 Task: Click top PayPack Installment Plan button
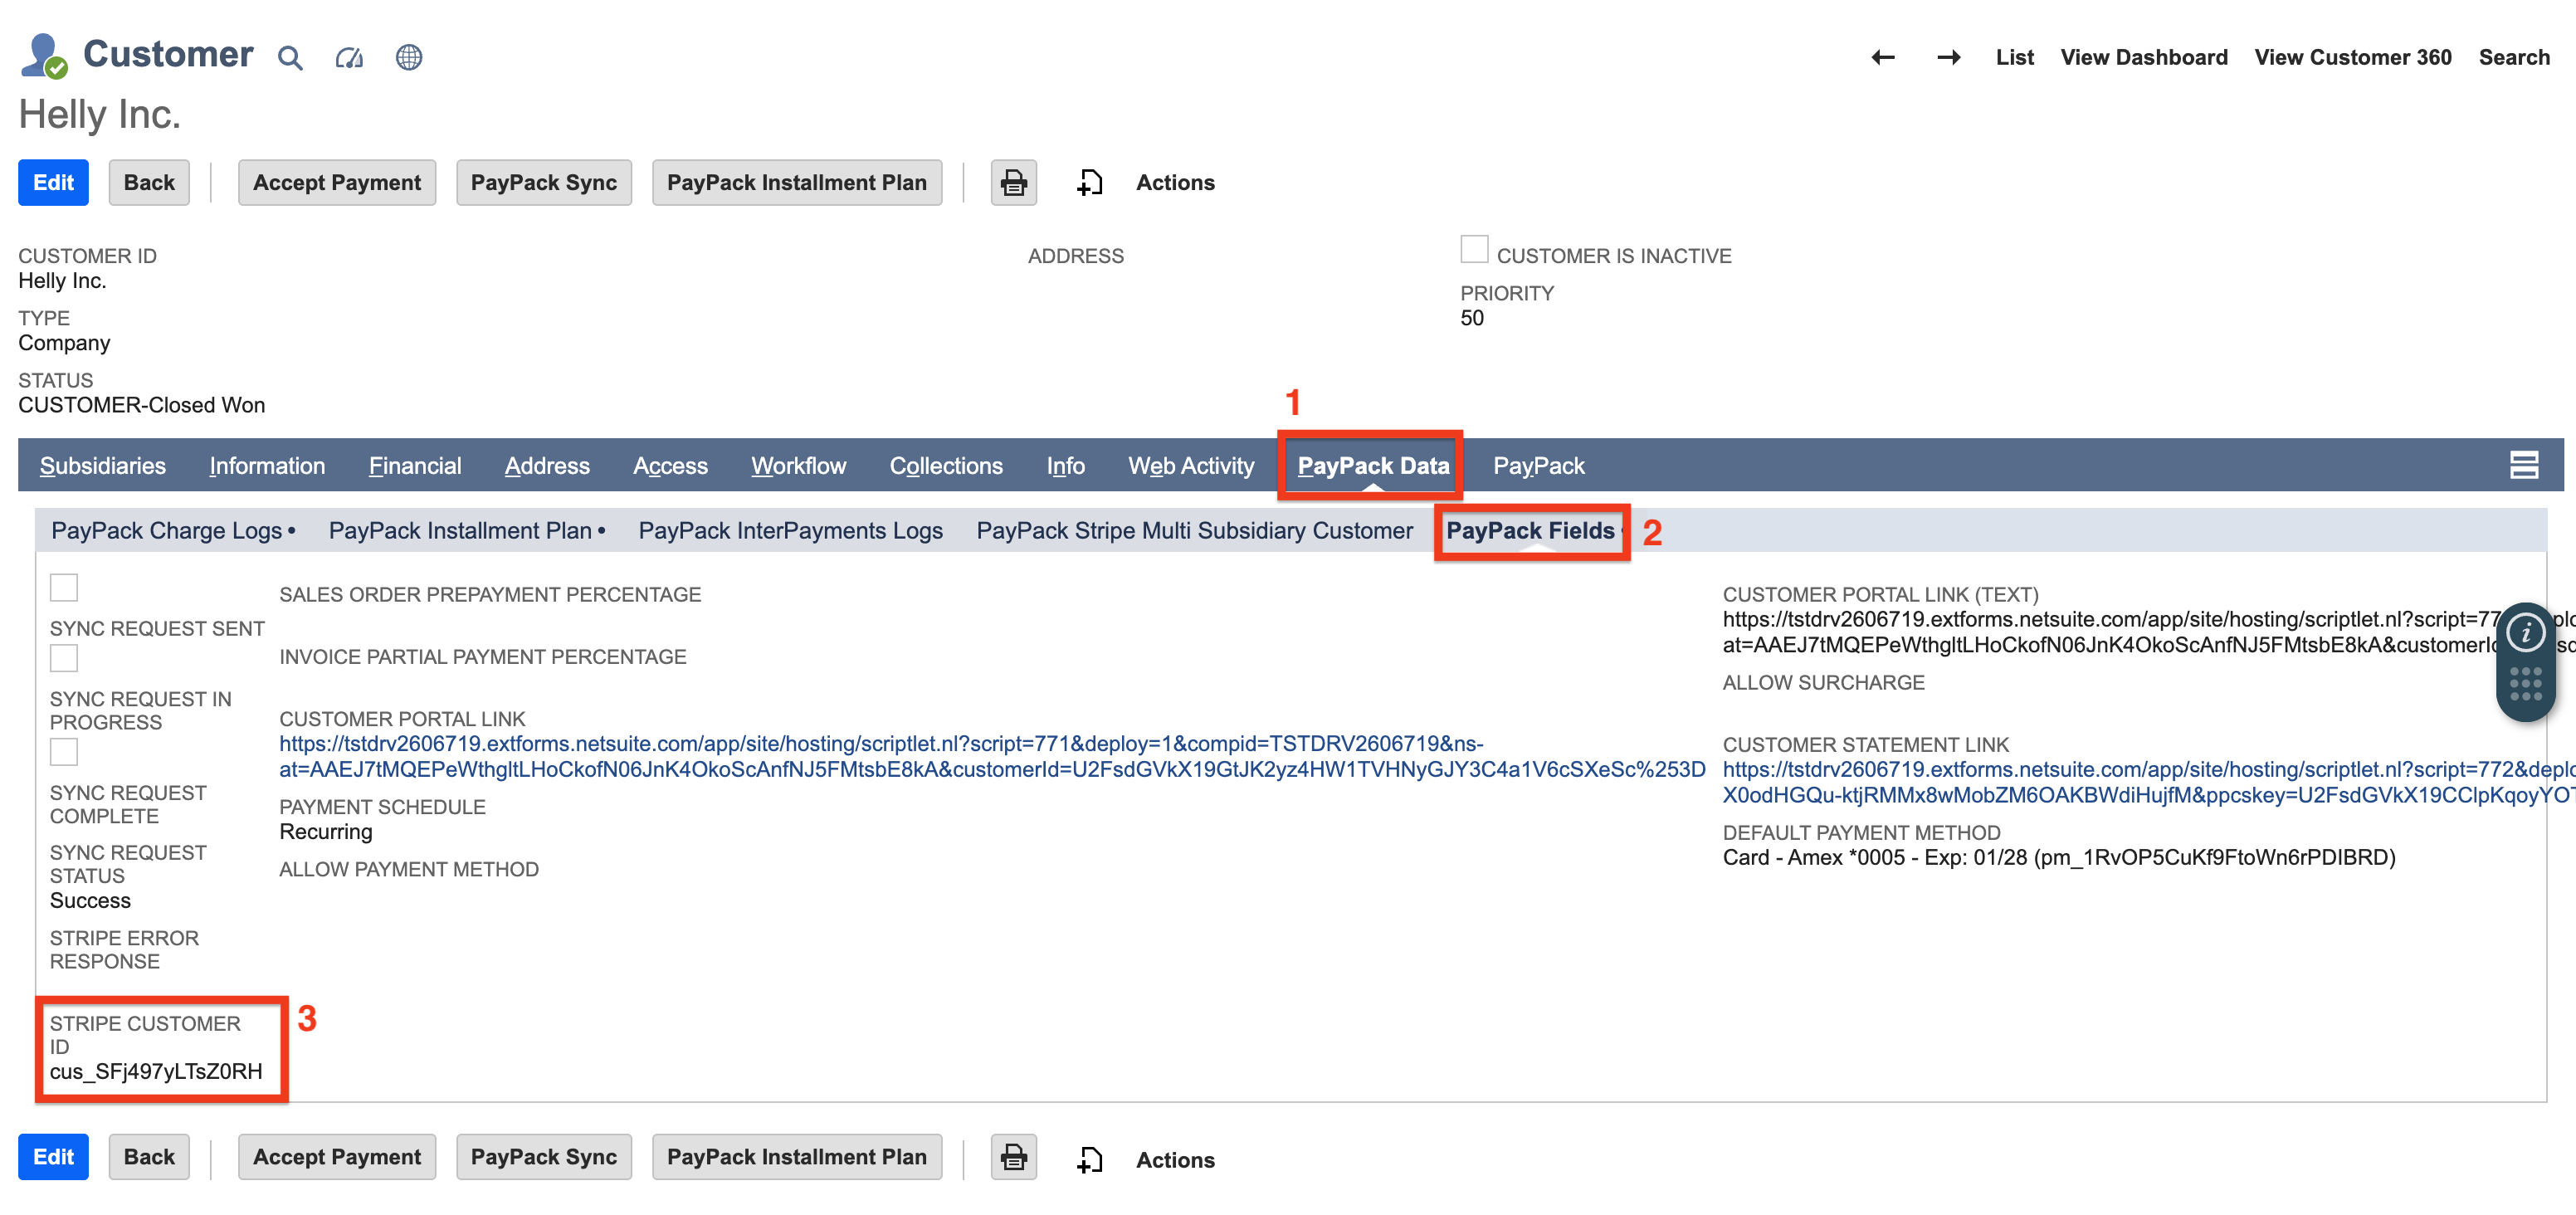[x=797, y=183]
